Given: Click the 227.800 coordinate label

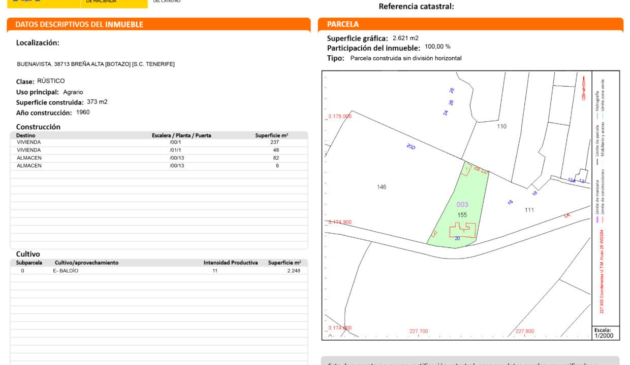Looking at the screenshot, I should (x=525, y=331).
